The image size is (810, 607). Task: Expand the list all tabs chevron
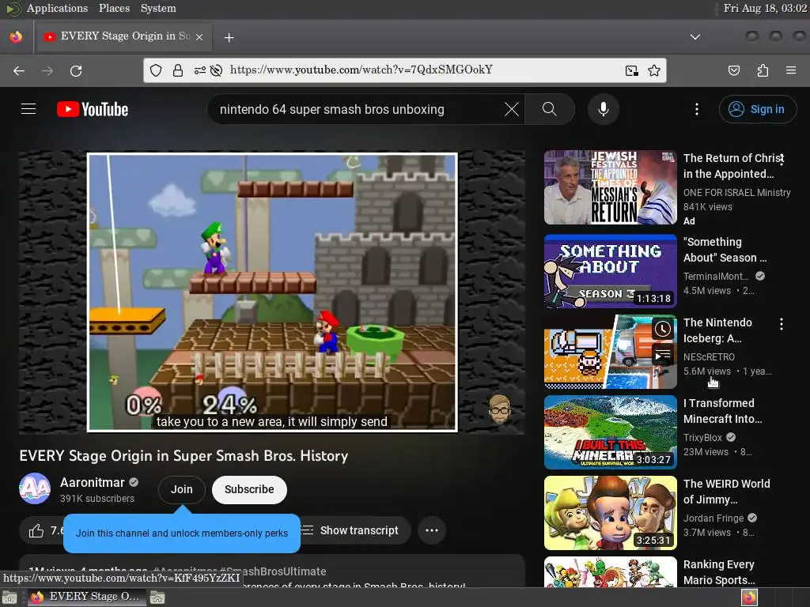pyautogui.click(x=695, y=37)
